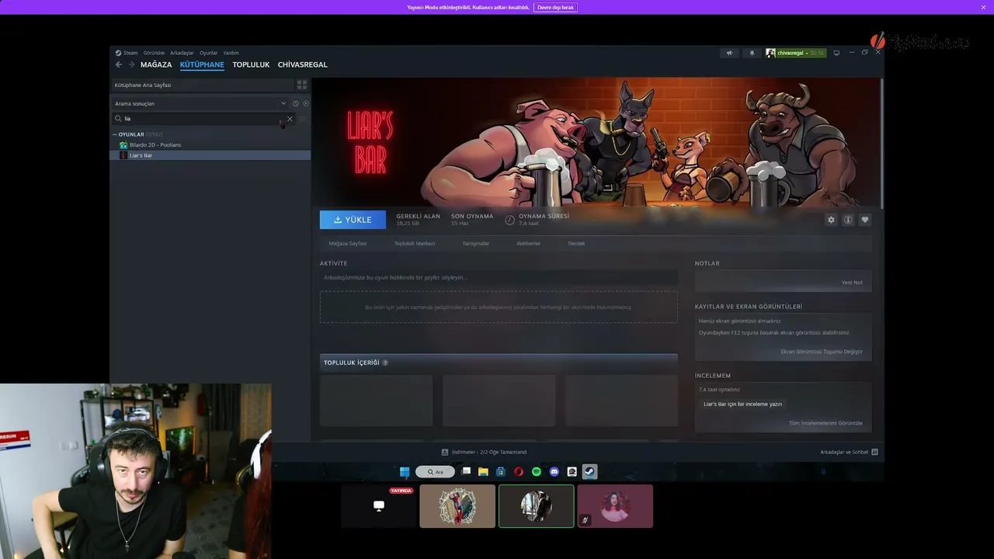This screenshot has width=994, height=559.
Task: Open Epic Games Launcher from taskbar
Action: [x=572, y=471]
